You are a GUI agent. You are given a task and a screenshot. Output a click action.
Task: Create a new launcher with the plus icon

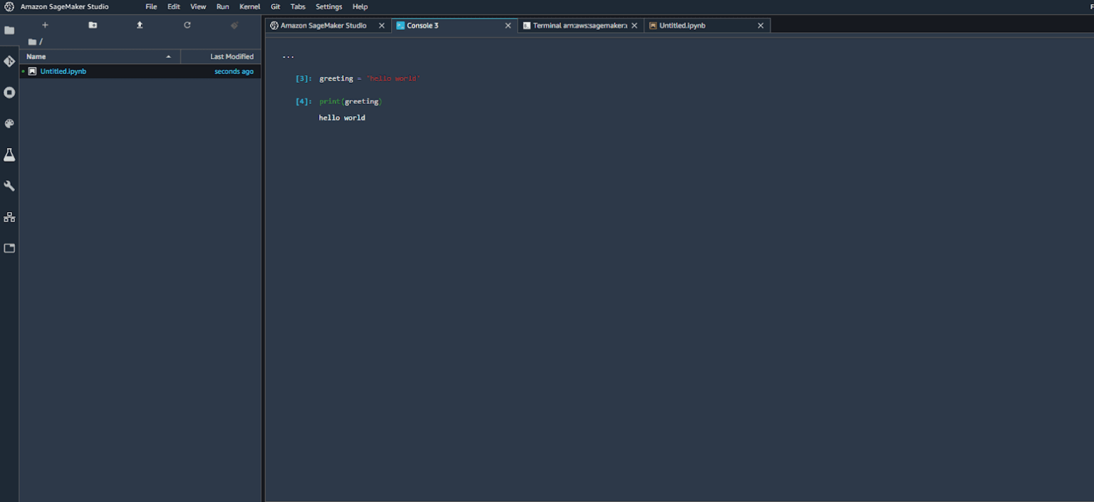(x=45, y=25)
